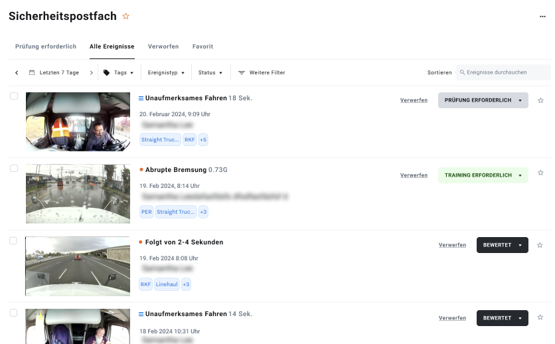
Task: Star the Abrupte Bremsung event
Action: pos(540,173)
